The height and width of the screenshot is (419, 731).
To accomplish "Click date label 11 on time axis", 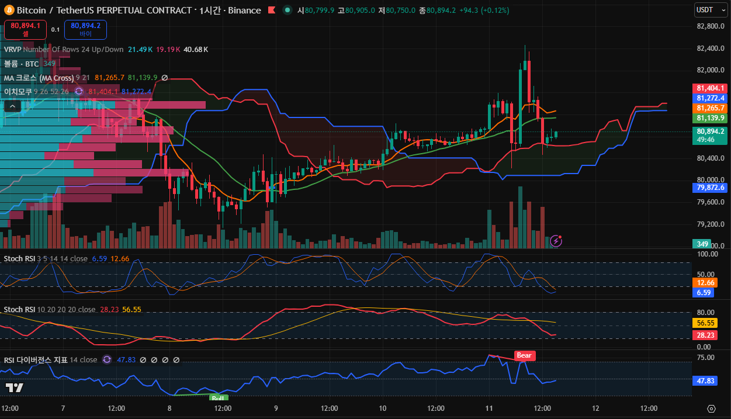I will point(489,408).
